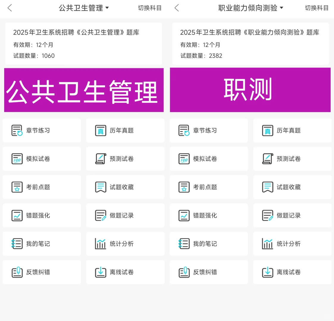Open 考前点题 icon in 公共卫生管理 panel
The image size is (334, 321).
[17, 187]
